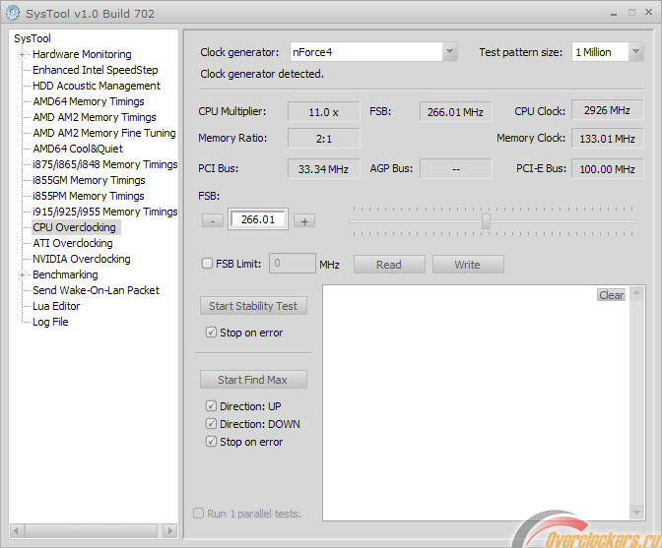Click tree panel scroll left arrow
Image resolution: width=662 pixels, height=548 pixels.
click(17, 530)
